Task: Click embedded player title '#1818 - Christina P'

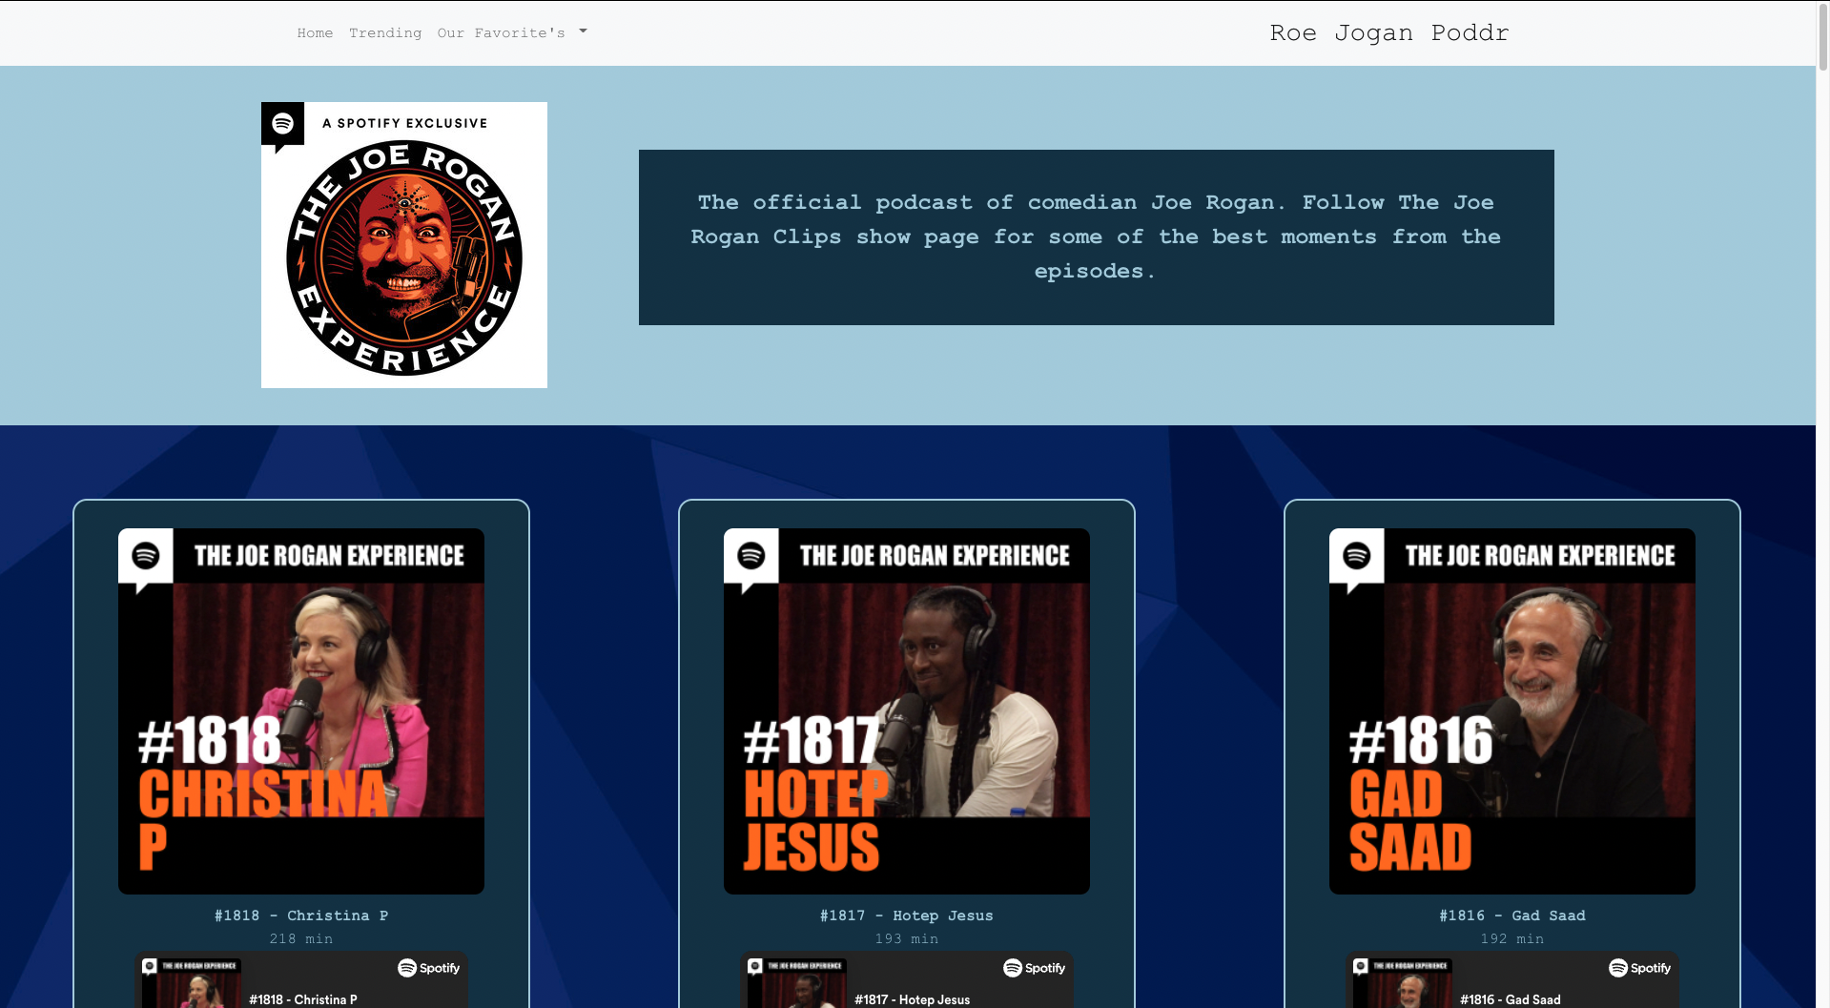Action: click(x=303, y=999)
